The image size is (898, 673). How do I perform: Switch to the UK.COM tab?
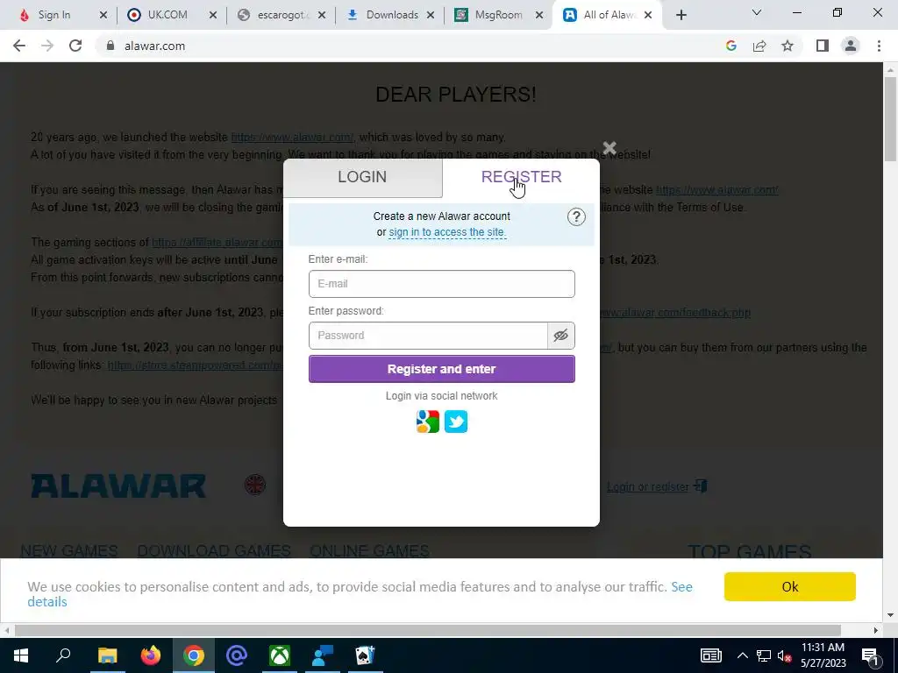pyautogui.click(x=167, y=15)
